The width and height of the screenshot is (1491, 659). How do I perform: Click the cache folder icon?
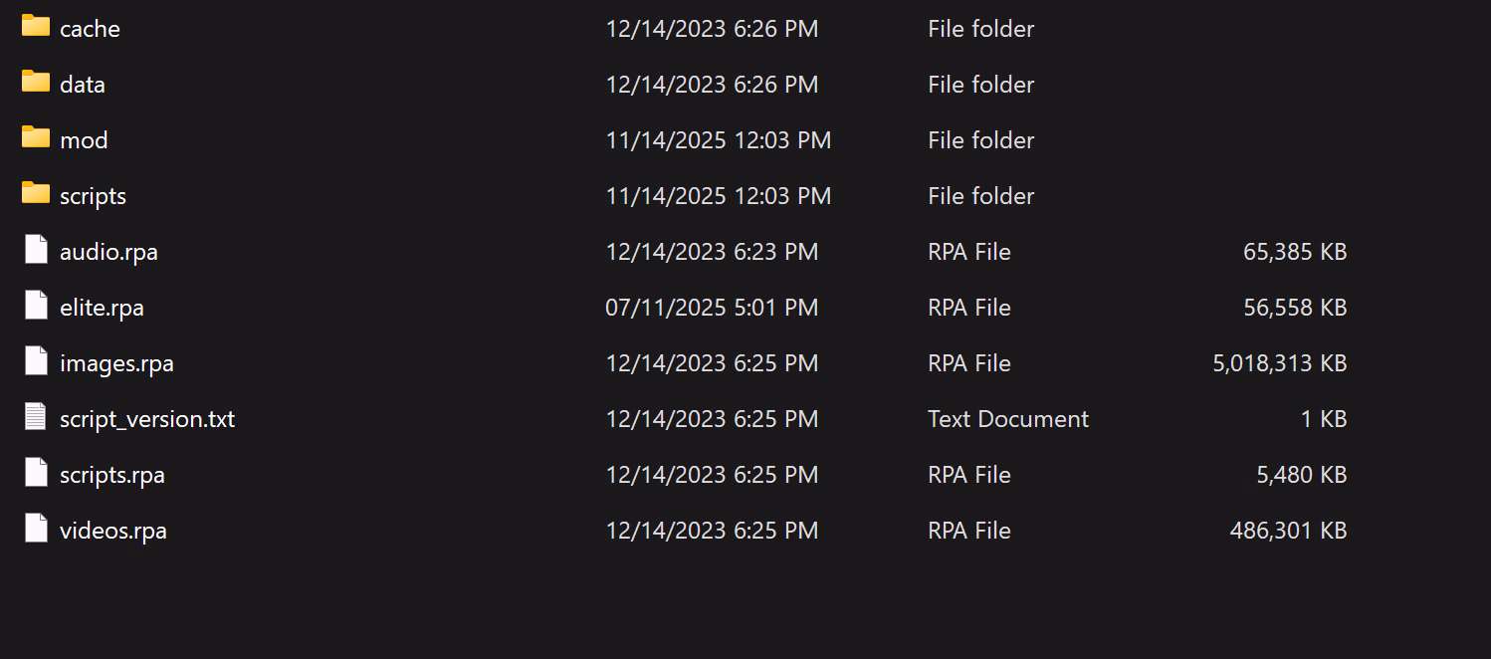pos(36,27)
